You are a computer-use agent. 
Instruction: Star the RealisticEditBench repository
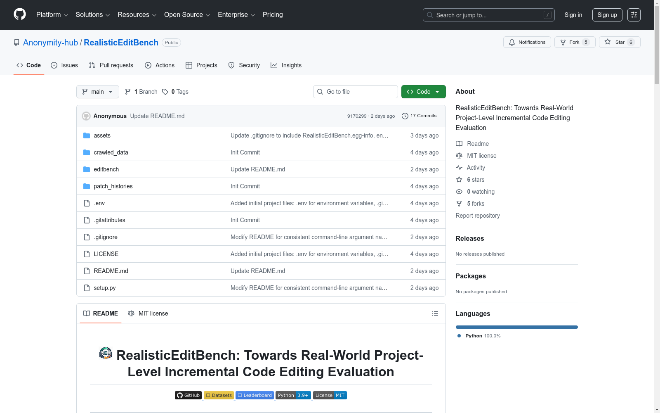tap(620, 42)
